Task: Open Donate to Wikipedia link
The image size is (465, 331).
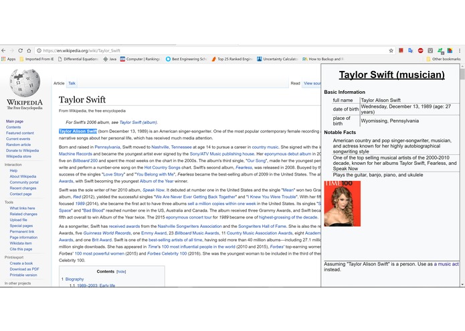Action: (x=22, y=151)
